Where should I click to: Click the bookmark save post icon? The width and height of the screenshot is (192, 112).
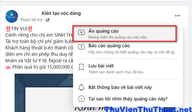pyautogui.click(x=81, y=67)
